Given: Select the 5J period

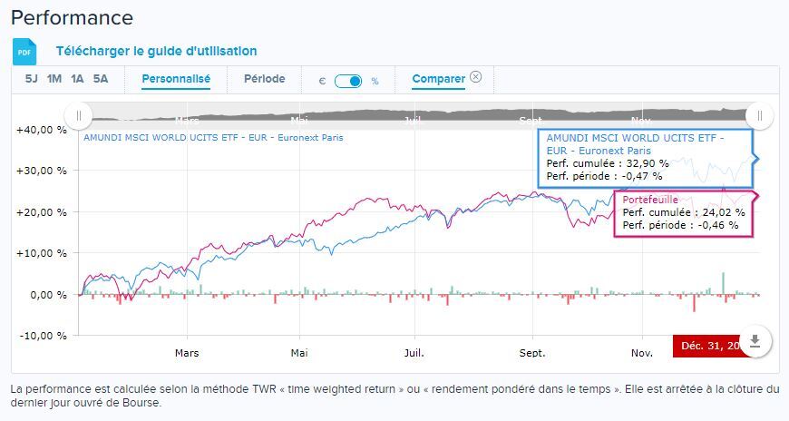Looking at the screenshot, I should tap(32, 79).
